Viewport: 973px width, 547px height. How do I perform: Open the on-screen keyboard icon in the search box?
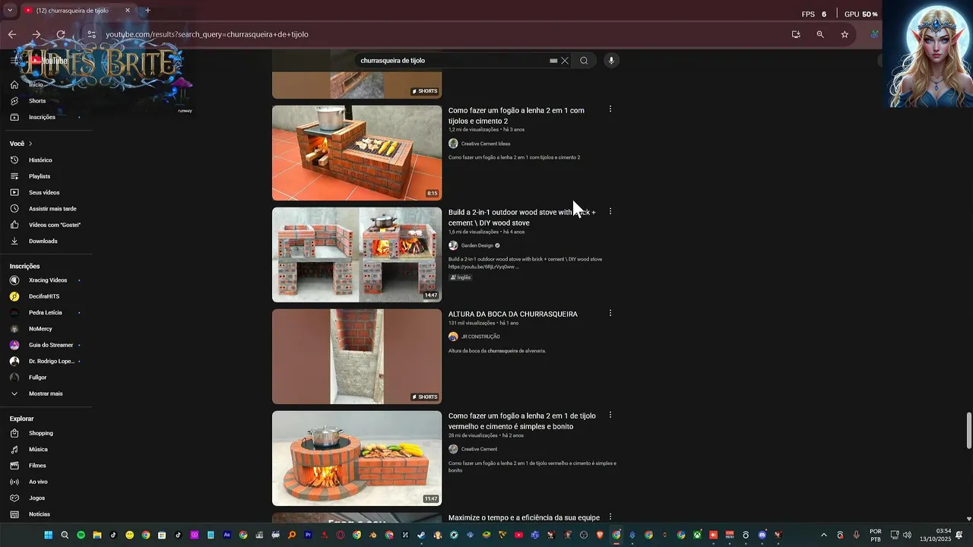(x=553, y=61)
